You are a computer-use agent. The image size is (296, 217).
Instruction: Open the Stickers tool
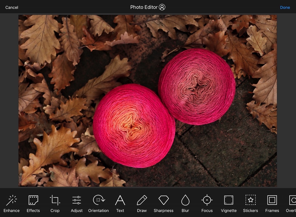(250, 203)
